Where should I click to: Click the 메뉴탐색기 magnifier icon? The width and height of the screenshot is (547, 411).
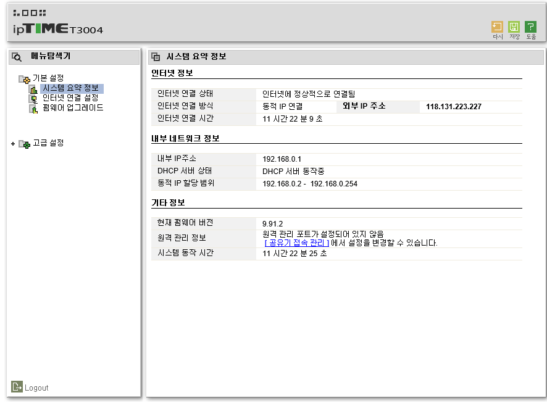(17, 57)
